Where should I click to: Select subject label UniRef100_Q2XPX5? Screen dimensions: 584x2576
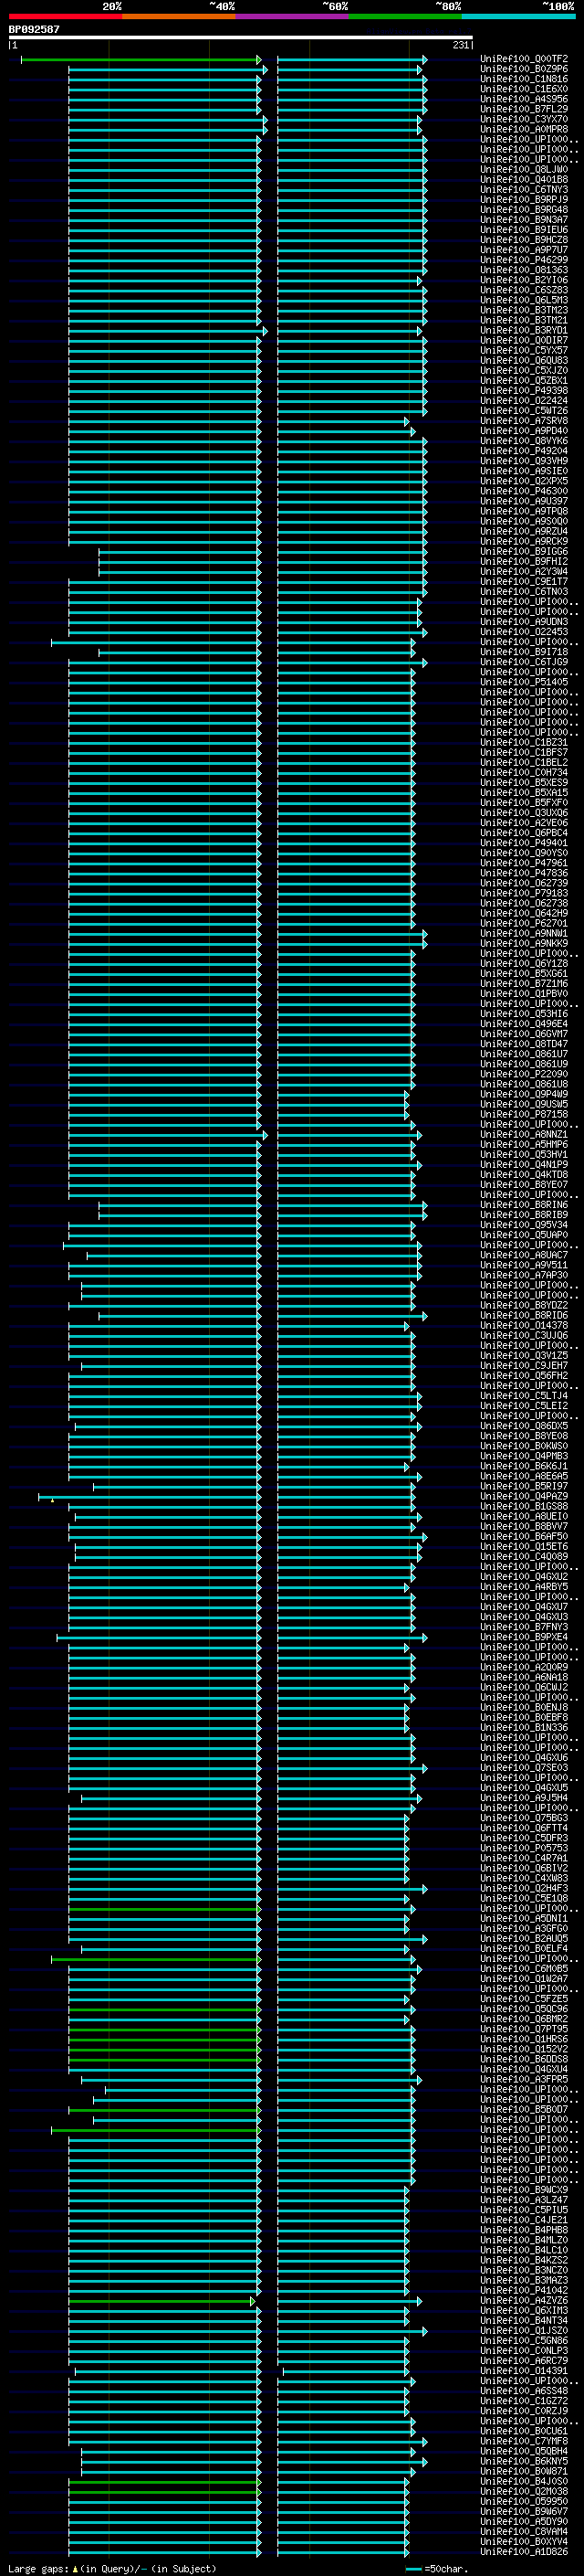(524, 481)
